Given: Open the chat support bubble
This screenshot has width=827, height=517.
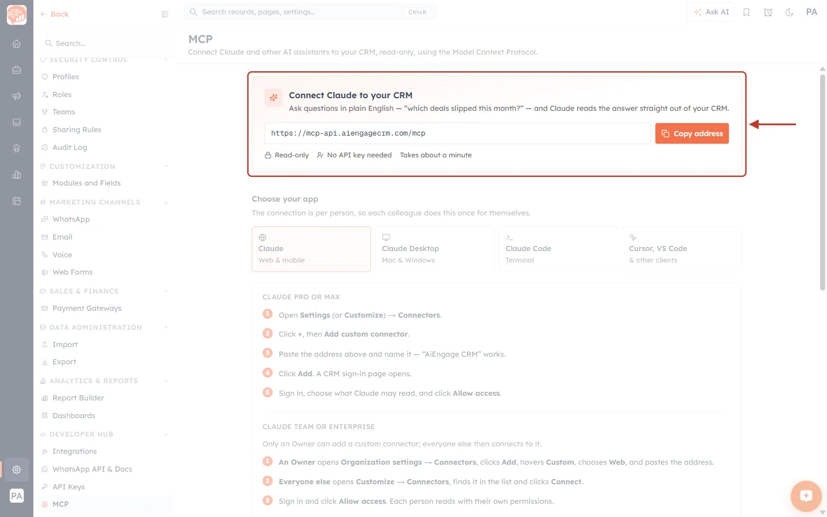Looking at the screenshot, I should pyautogui.click(x=806, y=496).
